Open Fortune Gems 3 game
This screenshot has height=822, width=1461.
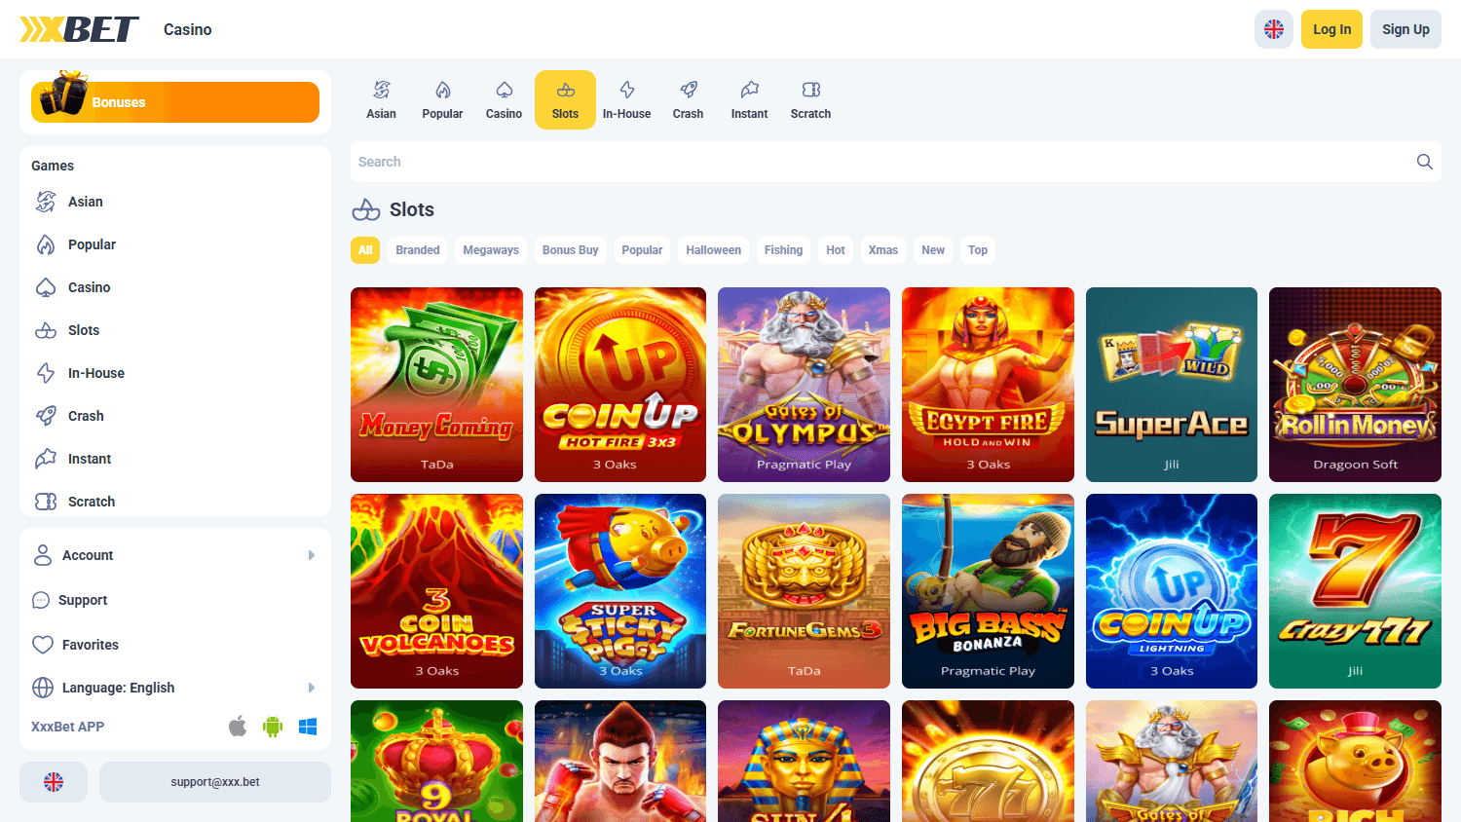[x=804, y=591]
